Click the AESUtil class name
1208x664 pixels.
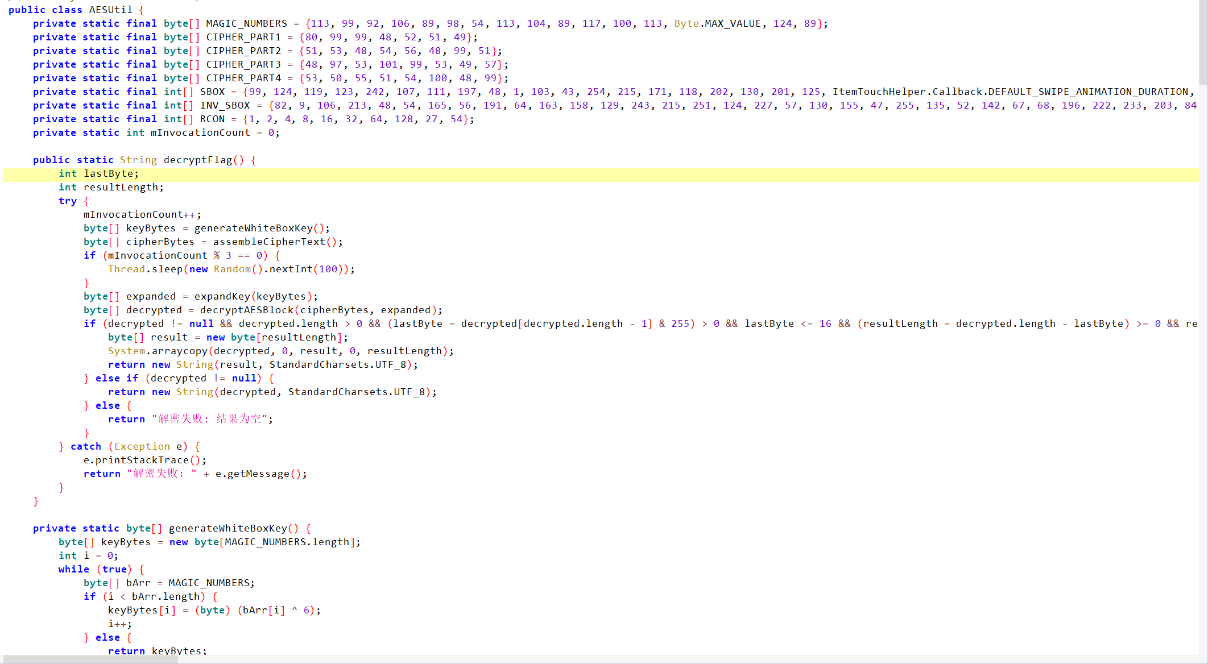pyautogui.click(x=110, y=10)
